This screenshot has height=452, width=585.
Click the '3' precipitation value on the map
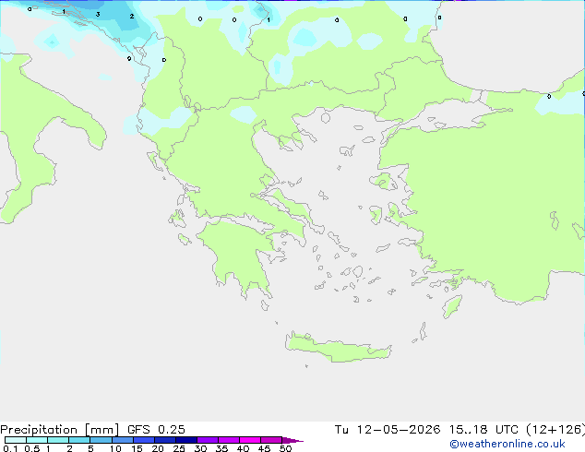pyautogui.click(x=98, y=15)
